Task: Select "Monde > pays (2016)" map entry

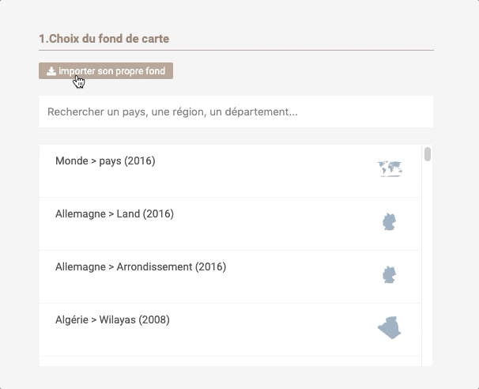Action: (x=105, y=161)
